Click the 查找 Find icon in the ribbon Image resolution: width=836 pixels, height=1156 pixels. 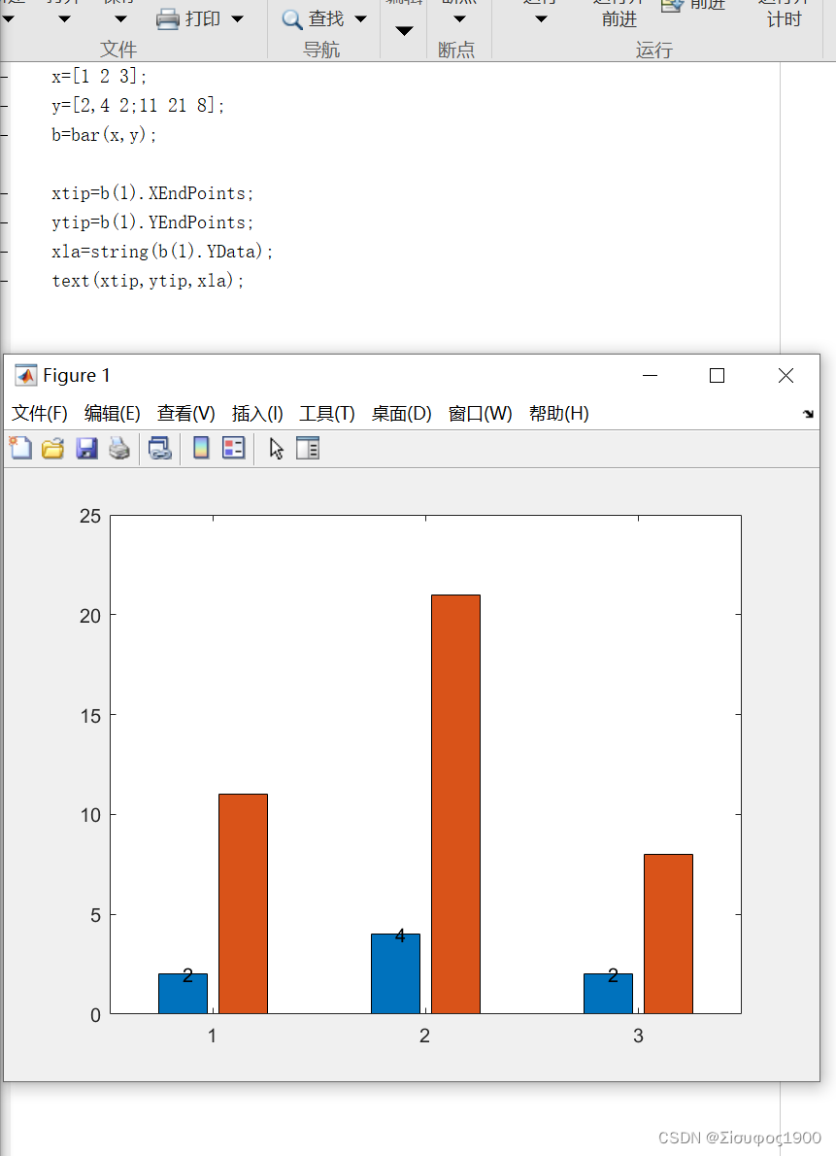click(x=294, y=17)
